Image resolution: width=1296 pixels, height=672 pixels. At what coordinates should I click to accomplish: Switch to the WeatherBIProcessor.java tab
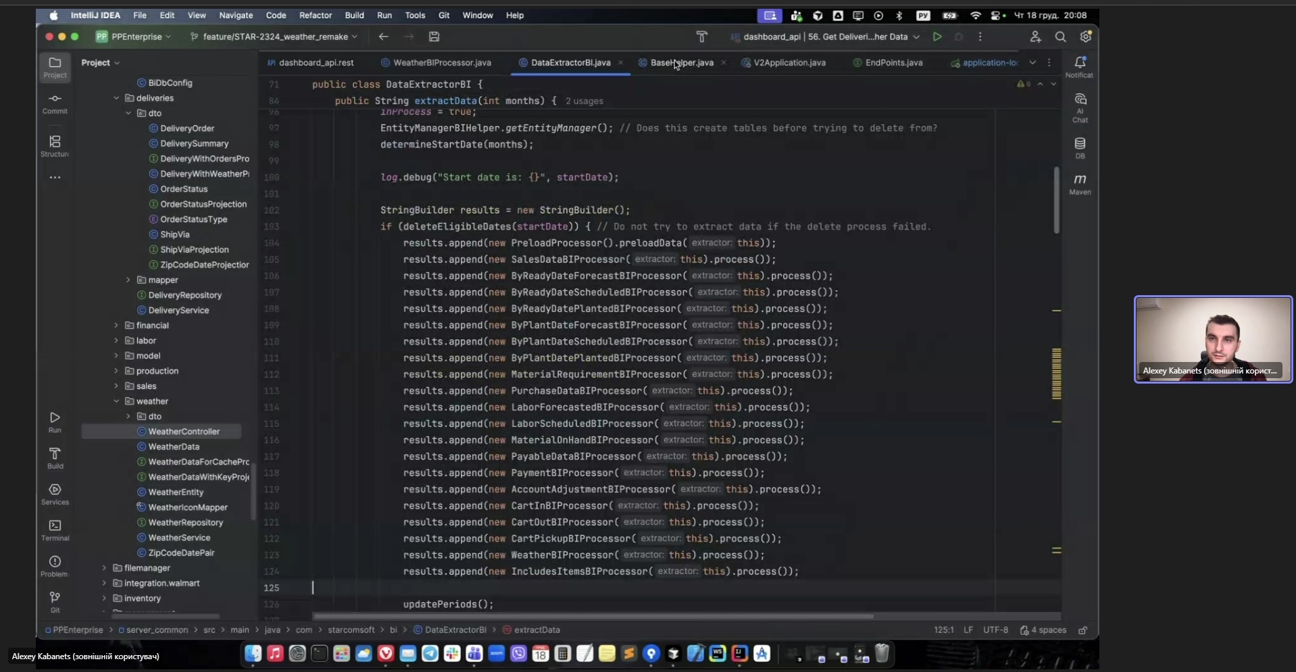[x=441, y=63]
